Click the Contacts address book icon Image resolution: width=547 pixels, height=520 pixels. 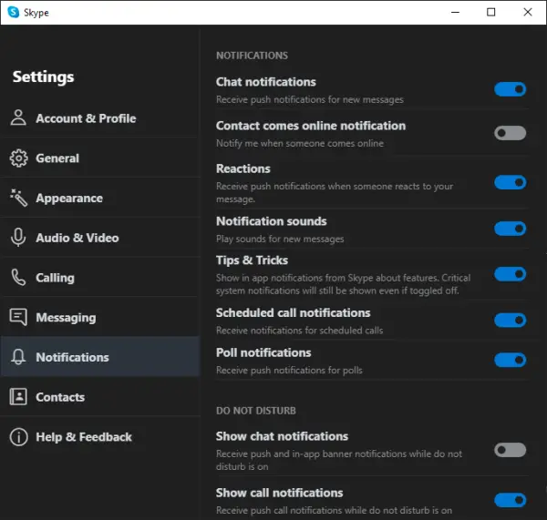click(18, 397)
